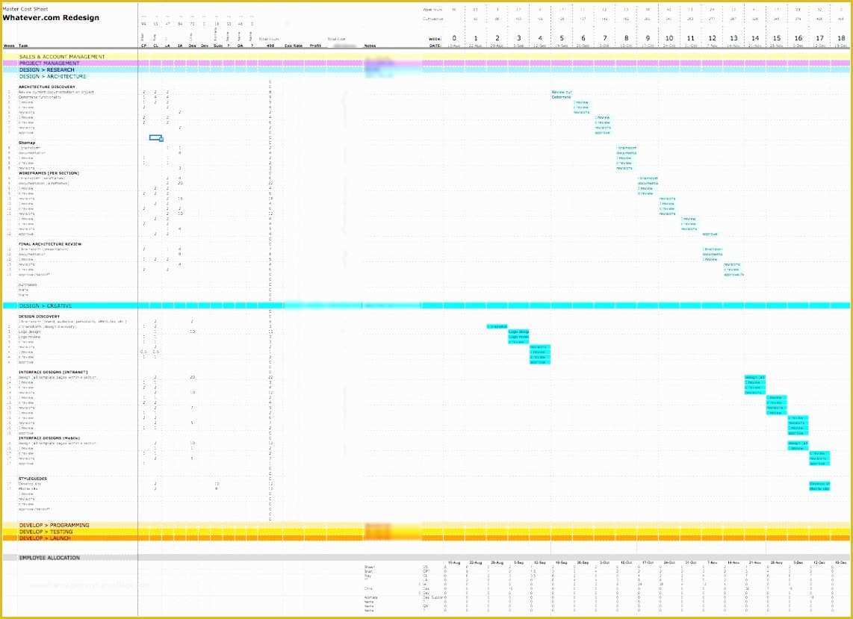Click the 'EMPLOYEE ALLOCATION' section header

49,558
